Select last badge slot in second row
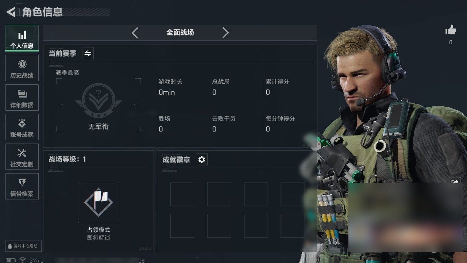The height and width of the screenshot is (263, 467). tap(293, 226)
